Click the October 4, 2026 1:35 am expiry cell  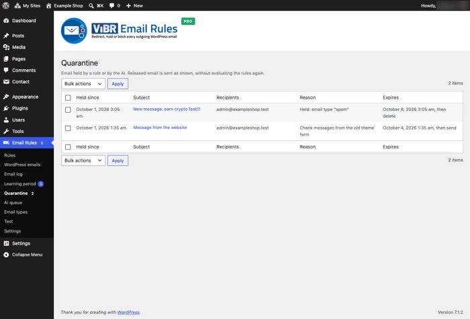click(x=420, y=128)
